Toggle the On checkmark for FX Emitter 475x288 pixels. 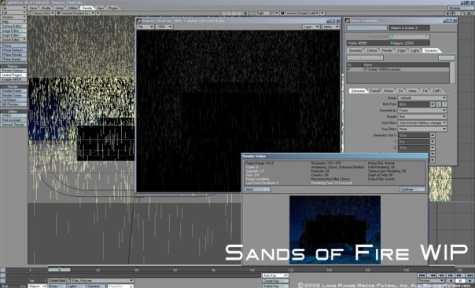click(x=349, y=70)
